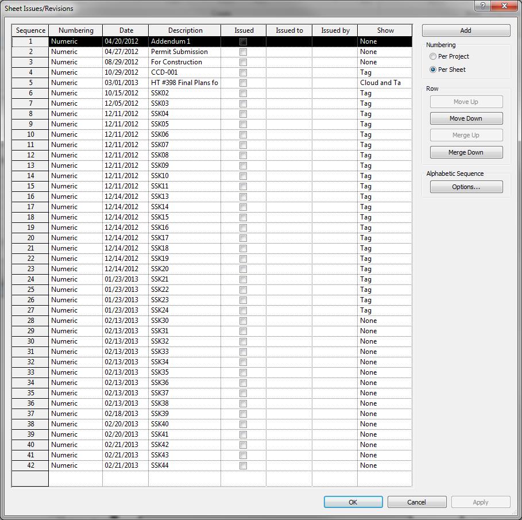Enable Issued for the CCD-001 revision

point(243,72)
